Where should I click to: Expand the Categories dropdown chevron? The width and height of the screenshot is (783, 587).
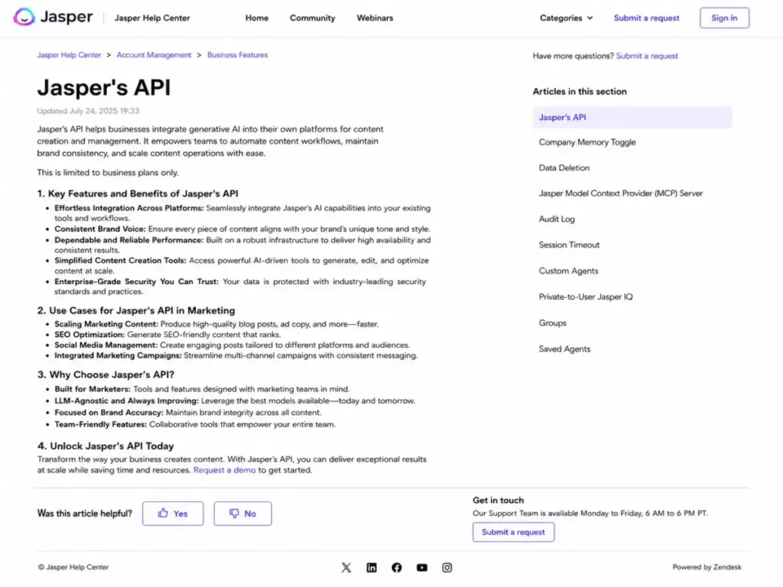pos(590,18)
